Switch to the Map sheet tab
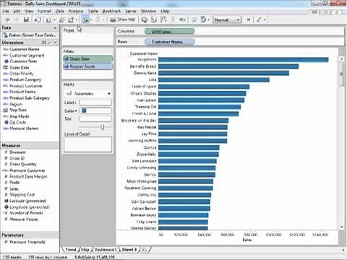This screenshot has width=347, height=260. (85, 250)
